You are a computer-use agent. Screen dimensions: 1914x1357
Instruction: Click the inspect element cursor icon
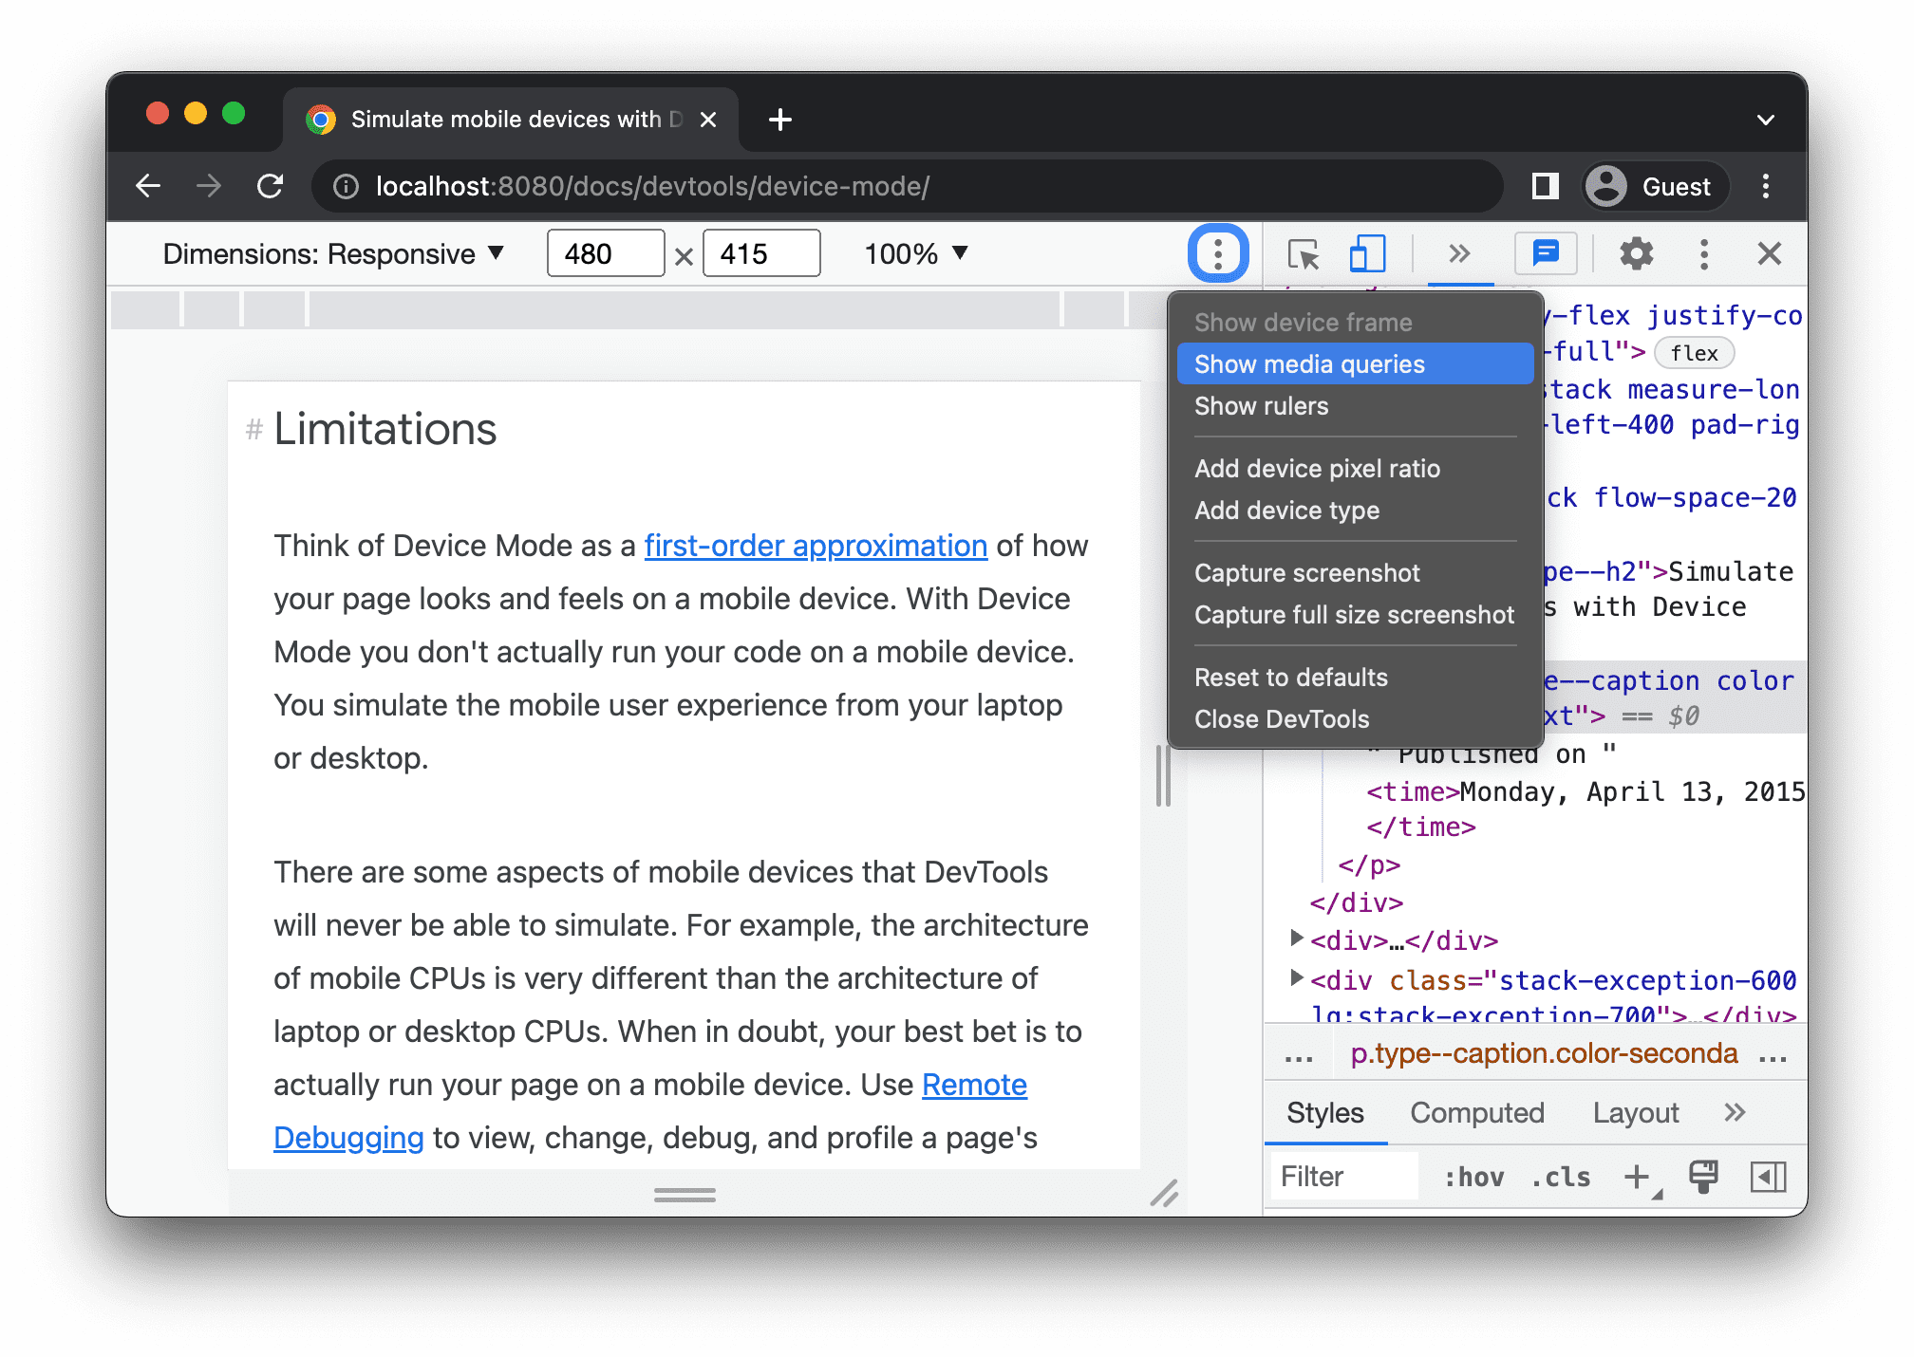coord(1300,254)
